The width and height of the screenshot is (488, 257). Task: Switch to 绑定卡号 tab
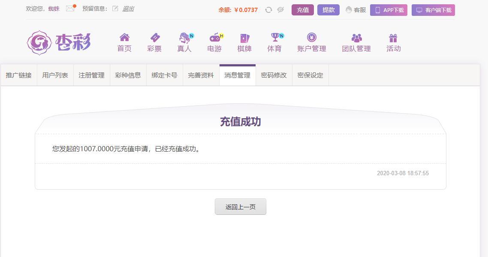(164, 75)
